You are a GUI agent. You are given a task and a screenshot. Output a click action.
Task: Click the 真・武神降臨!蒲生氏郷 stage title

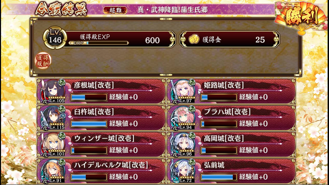pyautogui.click(x=172, y=10)
